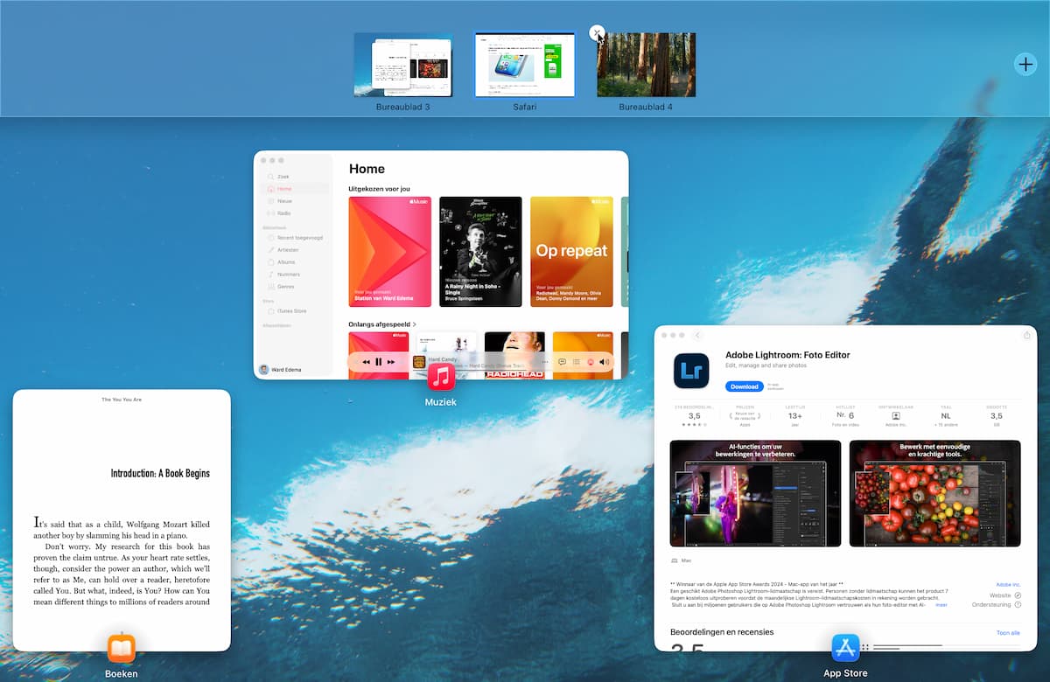Expand the Onlangs afgespeeld section chevron
Screen dimensions: 1050x682
[414, 324]
